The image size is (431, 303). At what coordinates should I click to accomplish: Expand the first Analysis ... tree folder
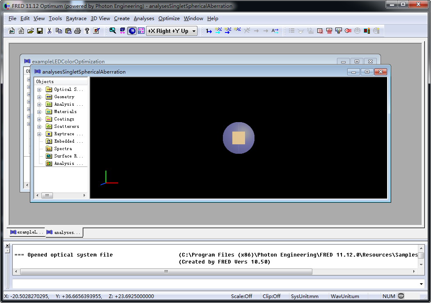39,104
